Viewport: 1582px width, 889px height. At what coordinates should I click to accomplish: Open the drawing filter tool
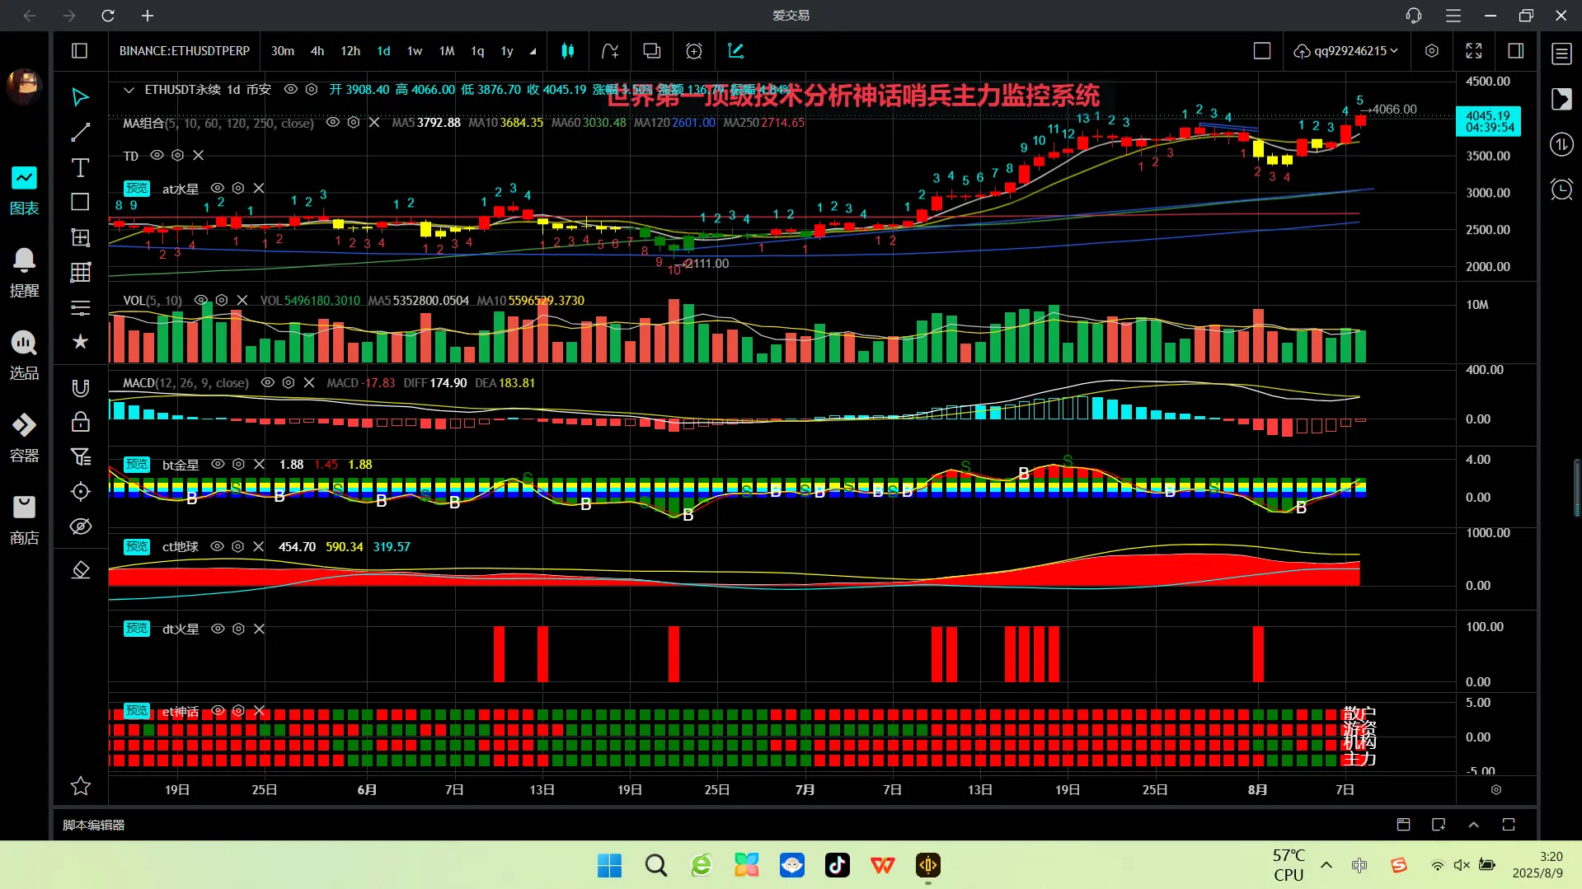pyautogui.click(x=80, y=457)
